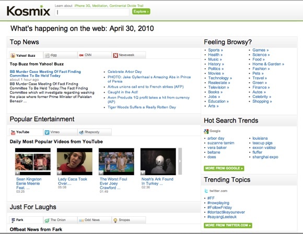Image resolution: width=303 pixels, height=234 pixels.
Task: Click The Onion tab icon
Action: [47, 220]
